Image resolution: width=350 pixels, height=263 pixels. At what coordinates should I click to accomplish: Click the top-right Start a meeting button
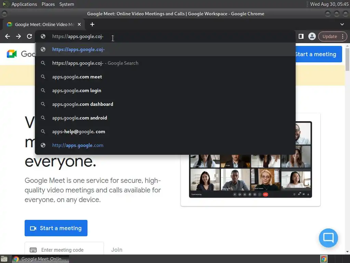click(x=319, y=54)
